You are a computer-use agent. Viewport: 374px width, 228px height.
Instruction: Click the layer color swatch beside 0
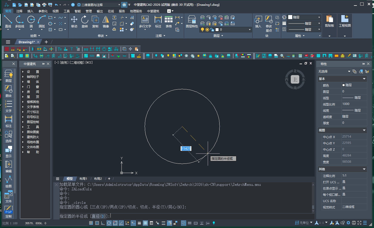pos(217,30)
